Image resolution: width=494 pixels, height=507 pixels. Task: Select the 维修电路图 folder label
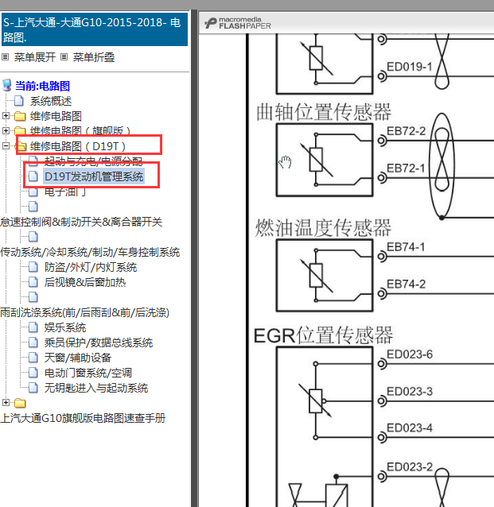coord(56,116)
